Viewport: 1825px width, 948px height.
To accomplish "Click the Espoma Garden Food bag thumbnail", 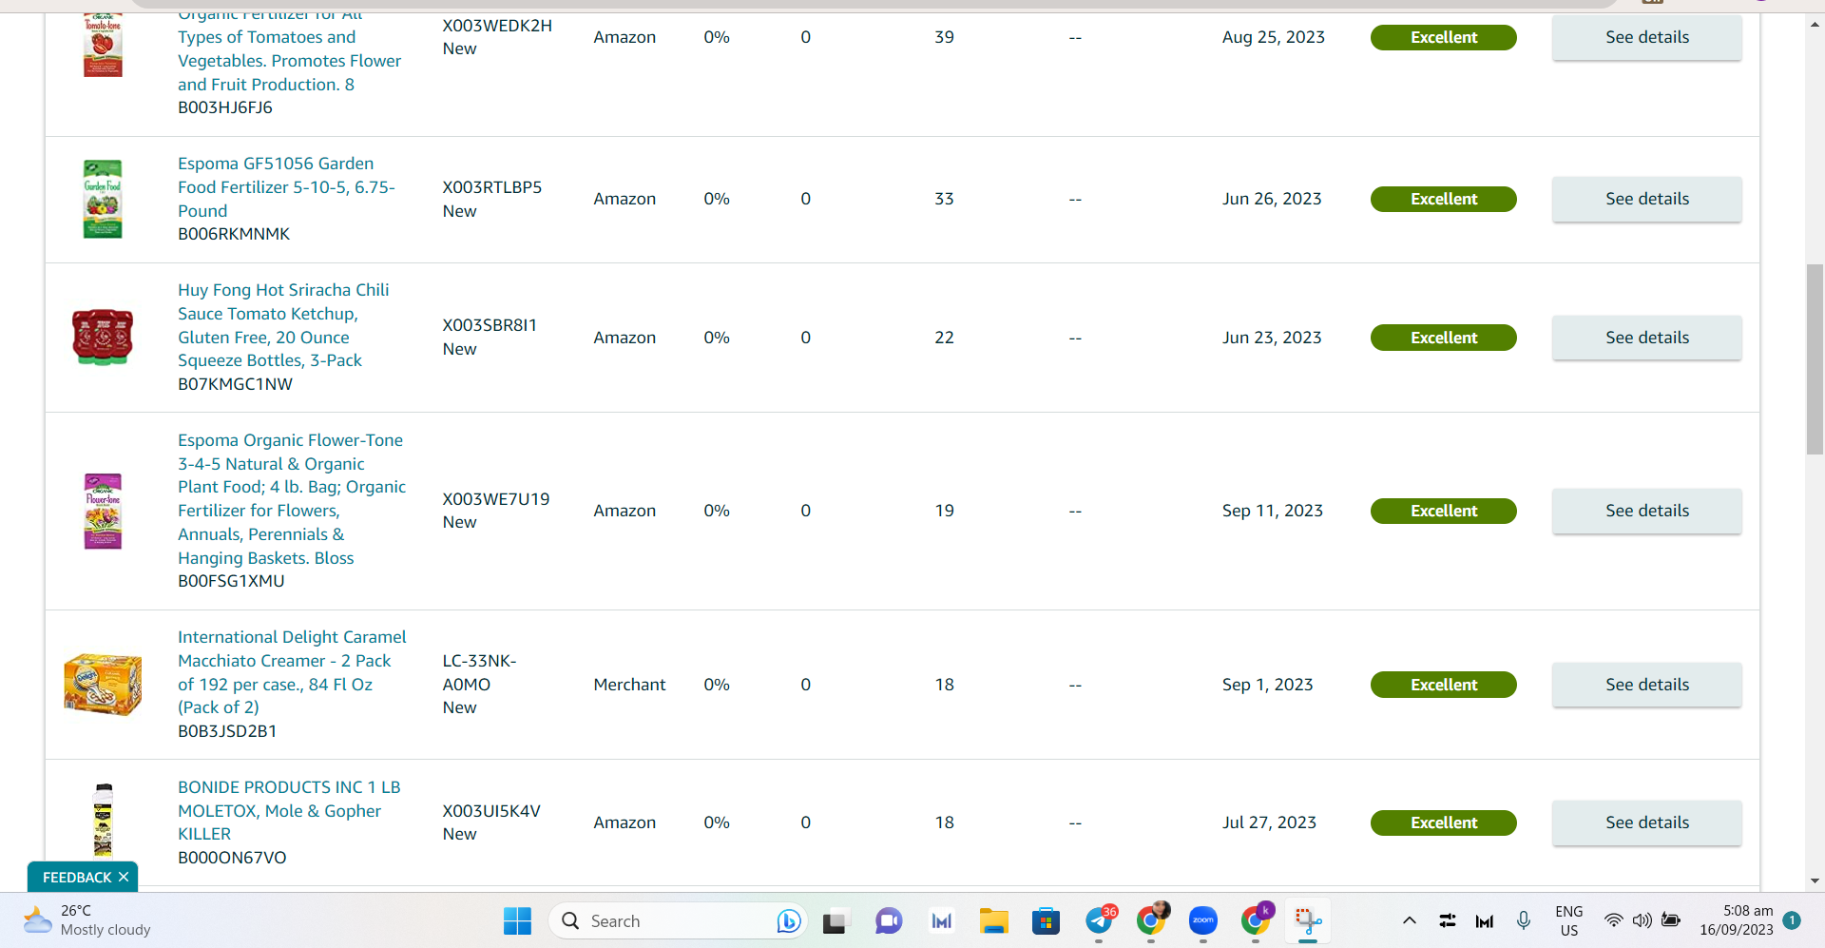I will coord(103,199).
